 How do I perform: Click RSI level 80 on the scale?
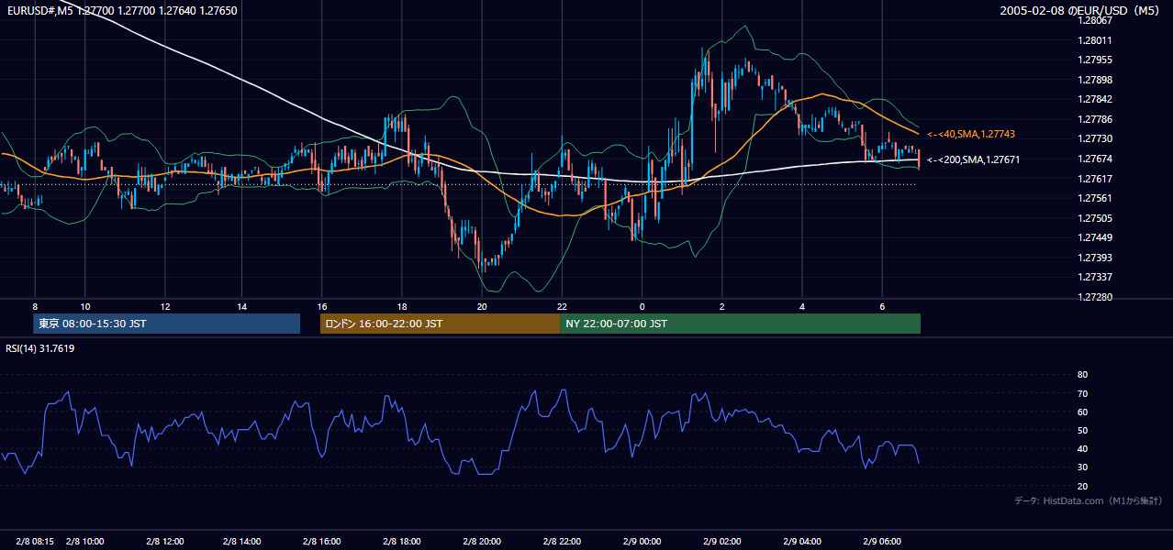click(x=1082, y=375)
